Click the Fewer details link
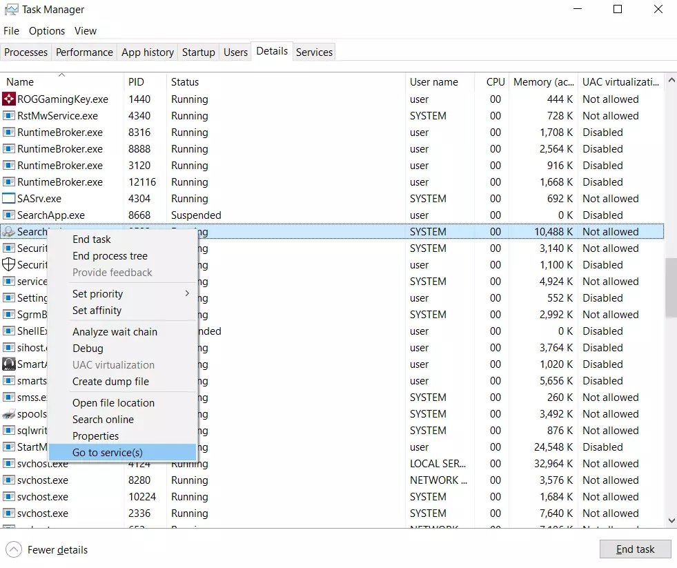 coord(57,550)
